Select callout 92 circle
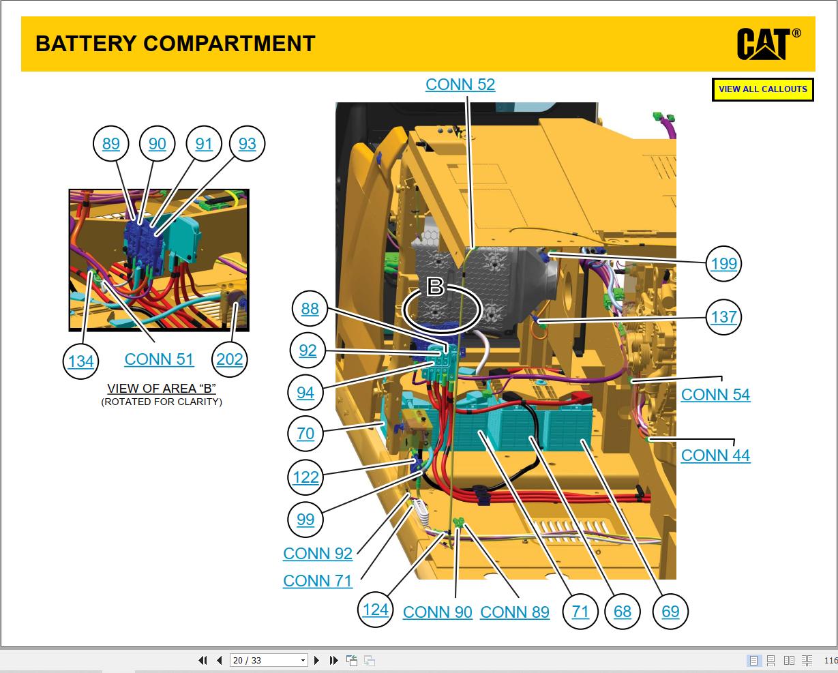Viewport: 838px width, 673px height. (308, 350)
